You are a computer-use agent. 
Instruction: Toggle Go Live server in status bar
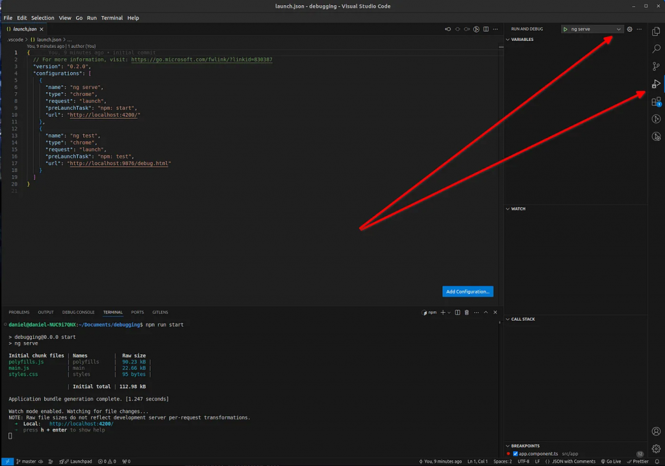pos(611,461)
